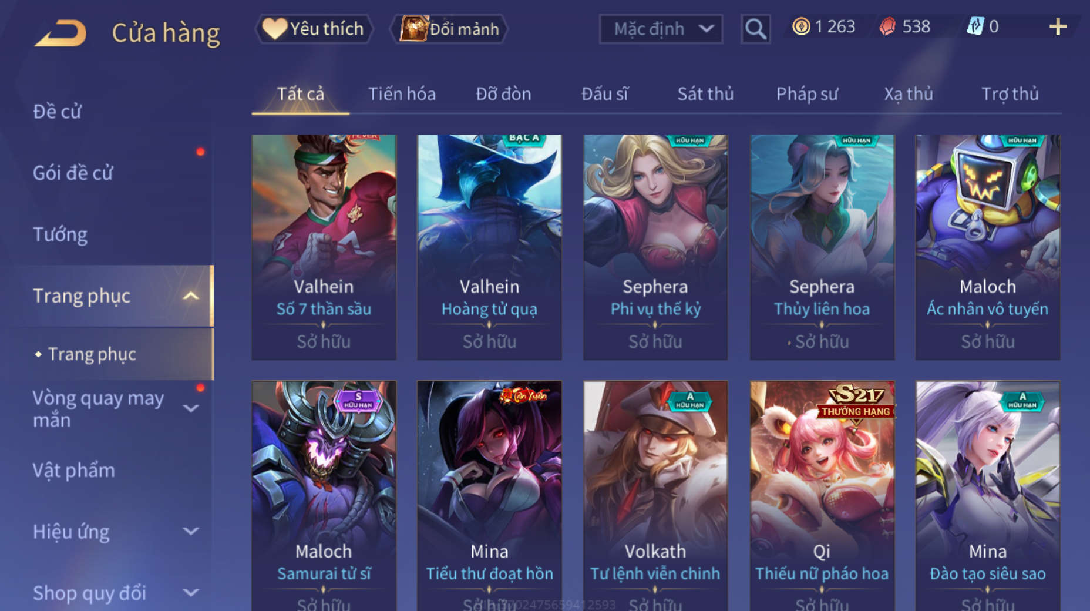Collapse the Trang phục sidebar section

coord(191,296)
